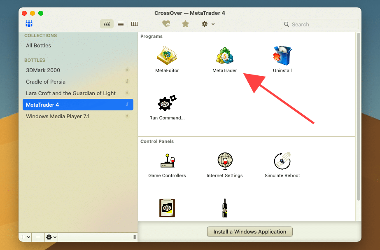Viewport: 380px width, 250px height.
Task: Open the bottom-left gear options dropdown
Action: tap(51, 237)
